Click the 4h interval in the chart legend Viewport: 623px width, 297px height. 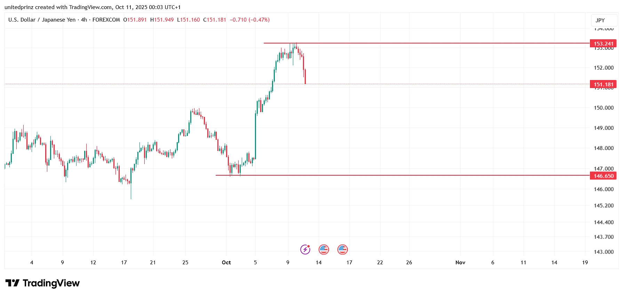click(84, 20)
